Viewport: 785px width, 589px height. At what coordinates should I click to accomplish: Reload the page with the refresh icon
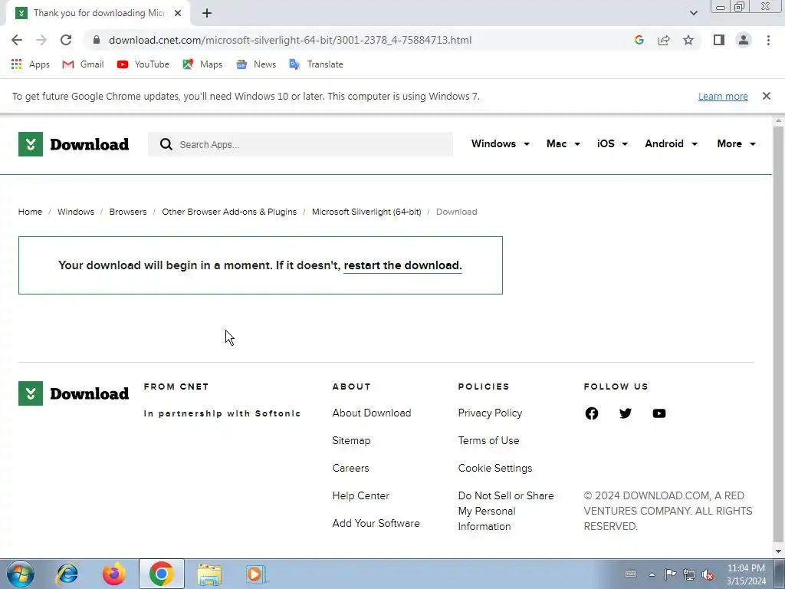(66, 40)
